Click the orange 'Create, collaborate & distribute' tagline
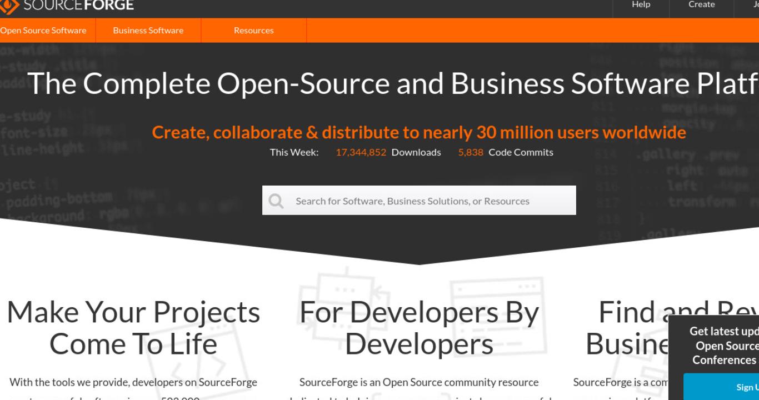Viewport: 759px width, 400px height. (x=419, y=133)
